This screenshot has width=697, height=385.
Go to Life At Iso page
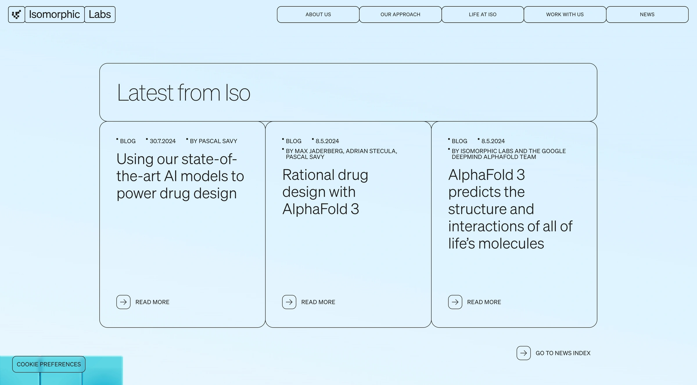pyautogui.click(x=483, y=15)
